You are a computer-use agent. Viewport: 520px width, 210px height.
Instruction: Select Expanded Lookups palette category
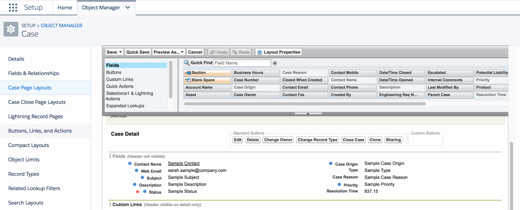[125, 106]
